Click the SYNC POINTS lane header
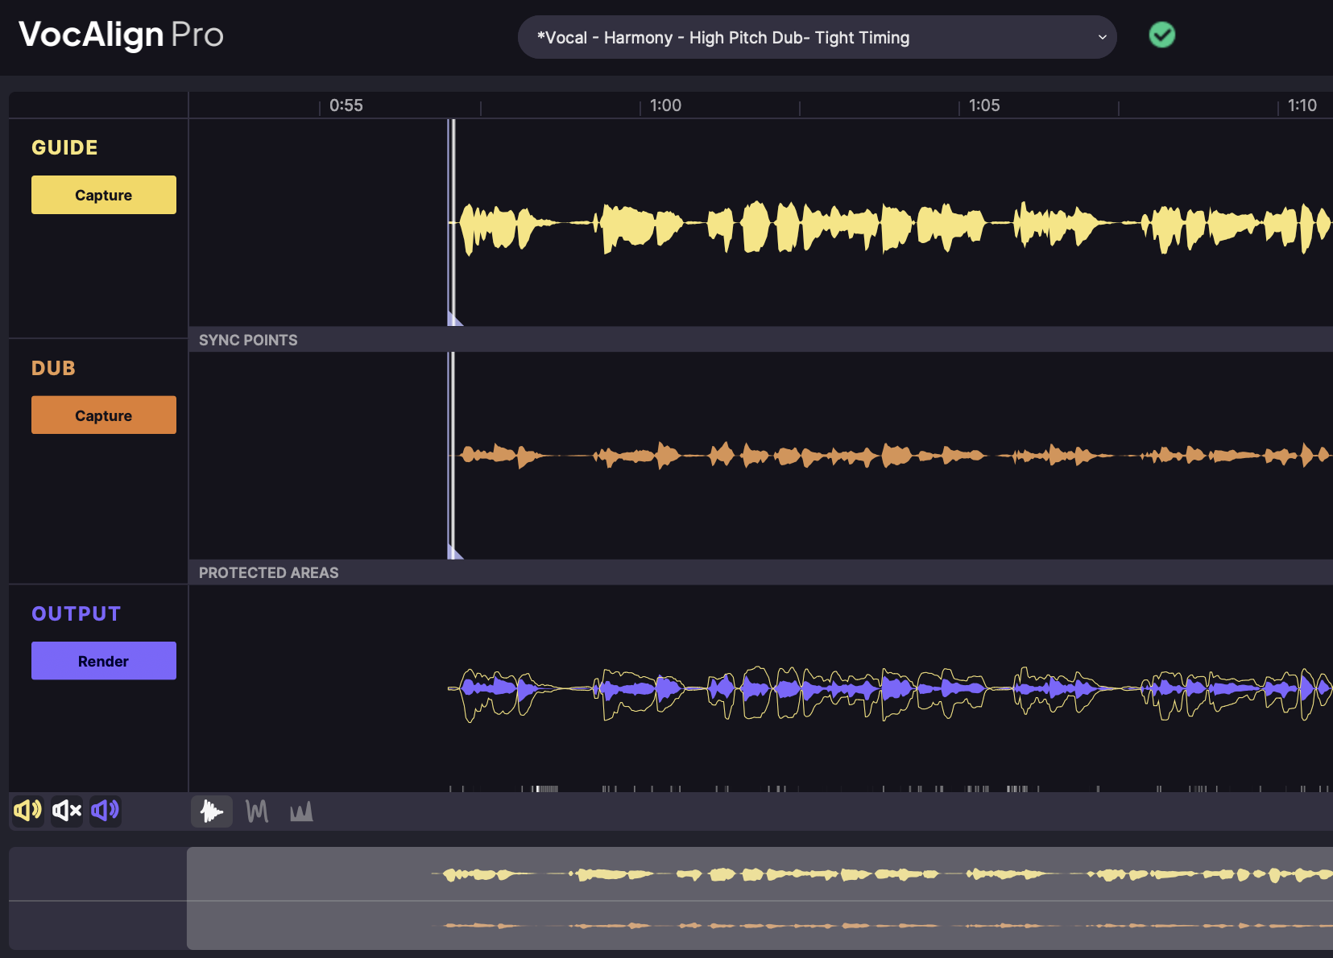1333x958 pixels. click(248, 340)
